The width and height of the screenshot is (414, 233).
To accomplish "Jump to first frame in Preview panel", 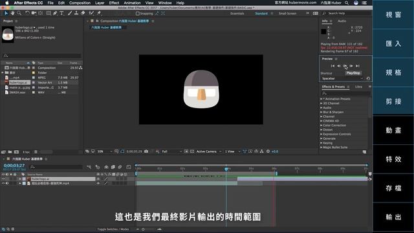I will click(332, 66).
